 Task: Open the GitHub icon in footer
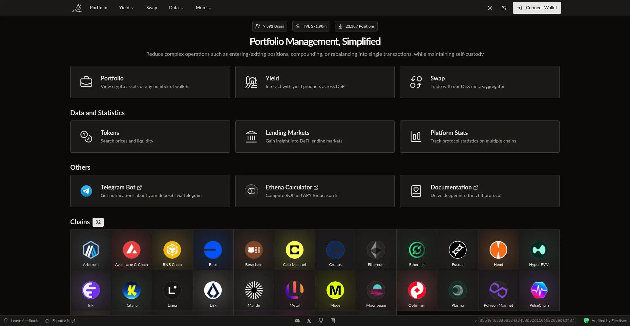point(321,321)
